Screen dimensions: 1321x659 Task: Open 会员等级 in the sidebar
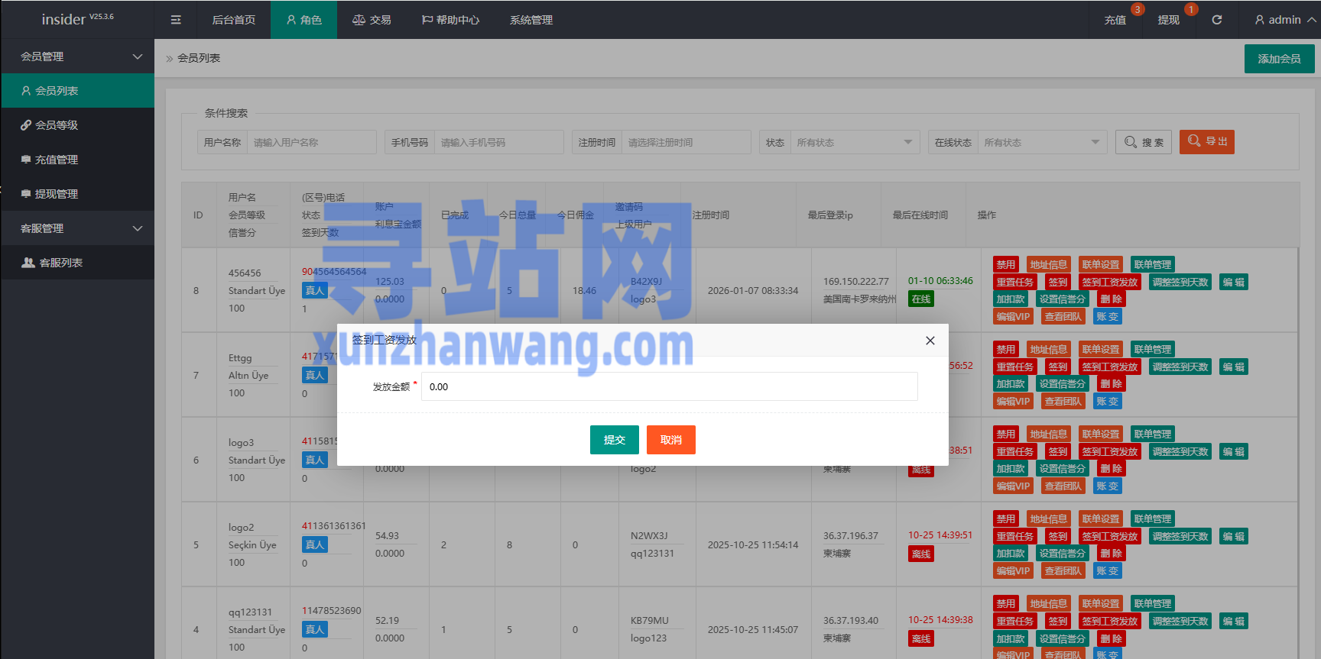coord(57,125)
